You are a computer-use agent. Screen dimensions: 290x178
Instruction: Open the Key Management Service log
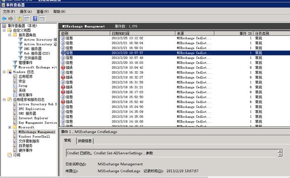pyautogui.click(x=38, y=123)
